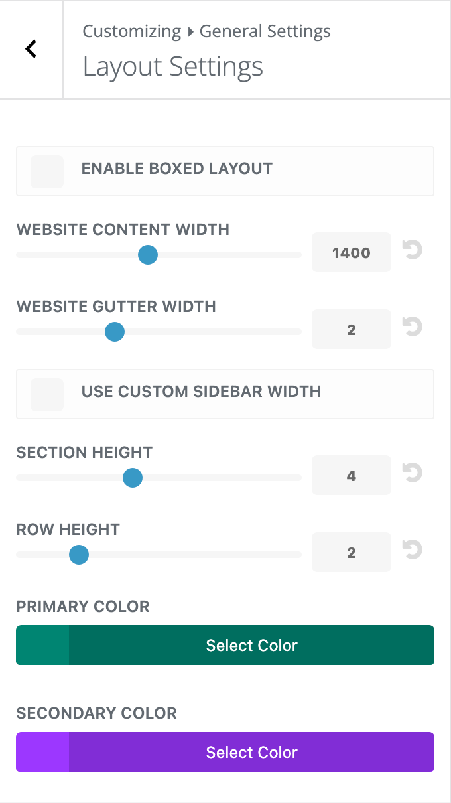Image resolution: width=451 pixels, height=803 pixels.
Task: Click Row Height slider handle
Action: 79,555
